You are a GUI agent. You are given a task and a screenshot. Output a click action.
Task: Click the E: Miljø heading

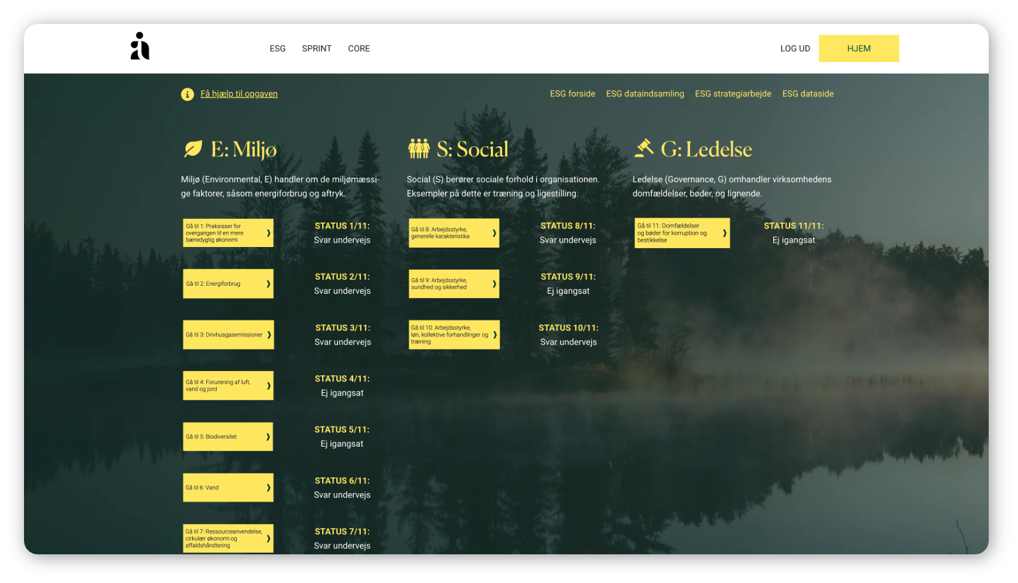click(x=244, y=150)
